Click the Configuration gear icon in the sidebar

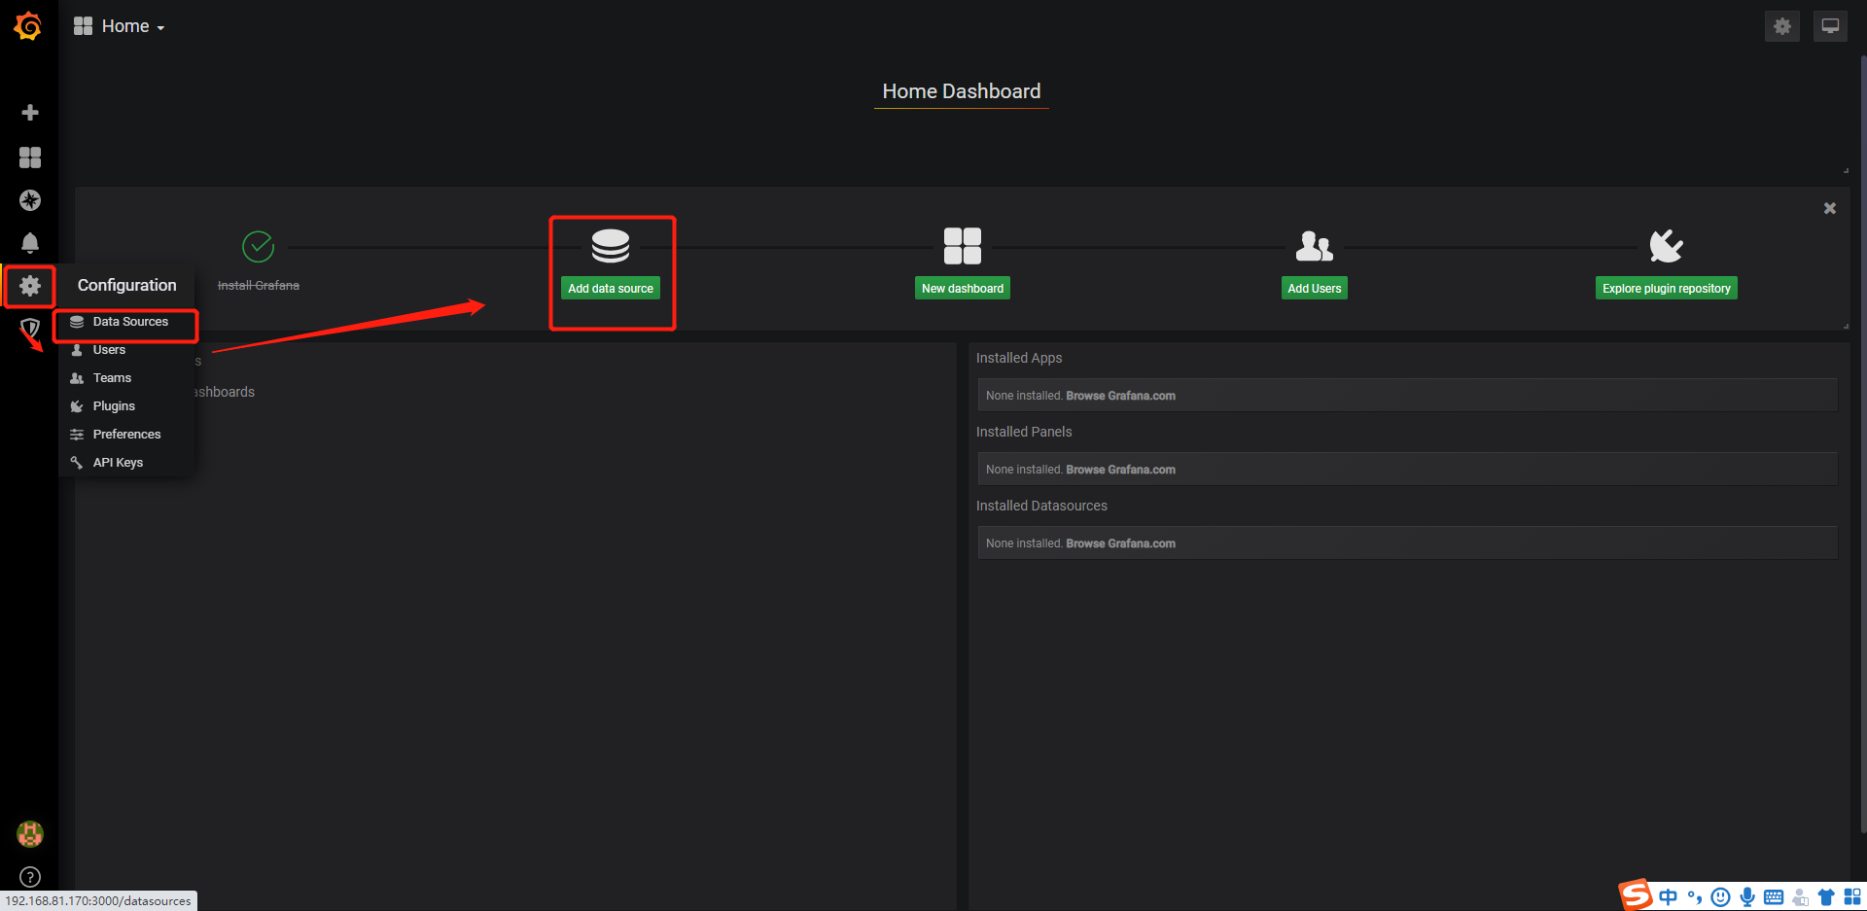click(x=30, y=286)
